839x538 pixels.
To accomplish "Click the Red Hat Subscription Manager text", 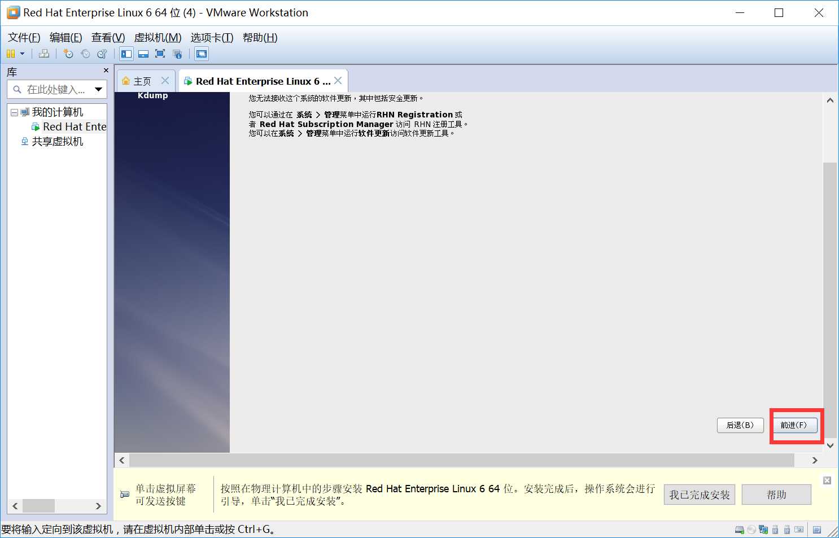I will [326, 124].
